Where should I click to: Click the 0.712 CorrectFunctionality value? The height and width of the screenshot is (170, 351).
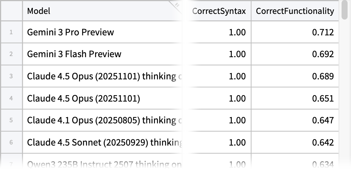323,32
